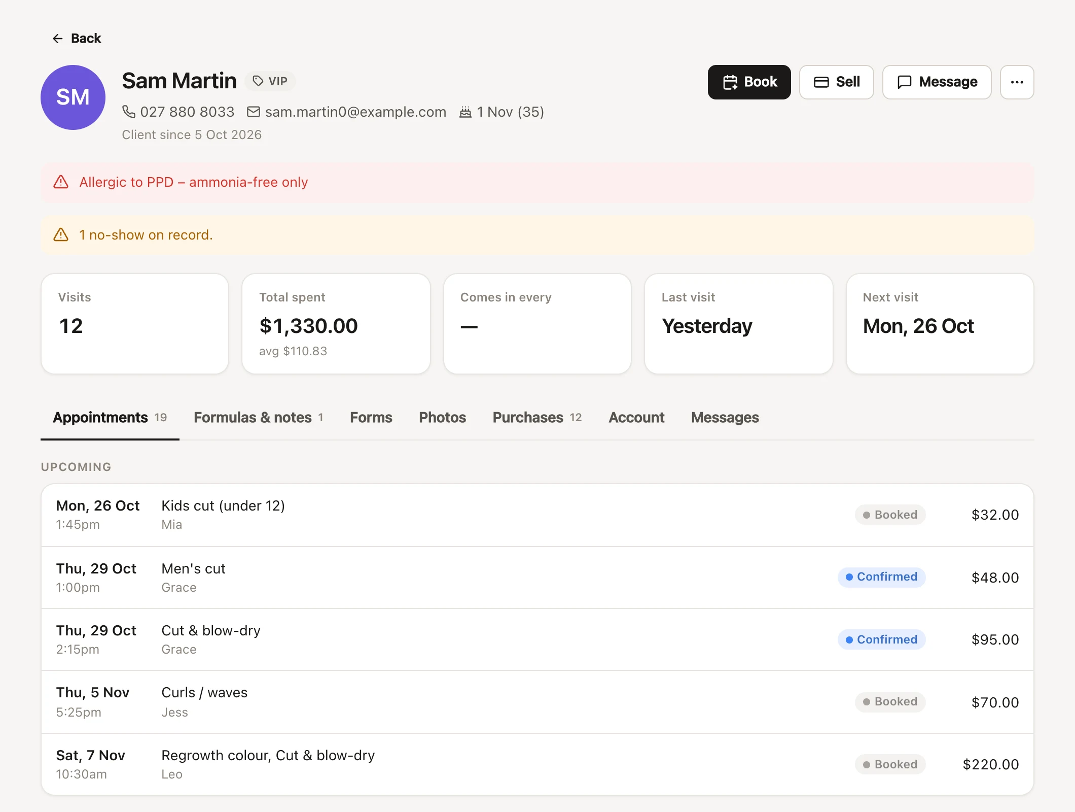Click the email sam.martin0@example.com

coord(355,112)
